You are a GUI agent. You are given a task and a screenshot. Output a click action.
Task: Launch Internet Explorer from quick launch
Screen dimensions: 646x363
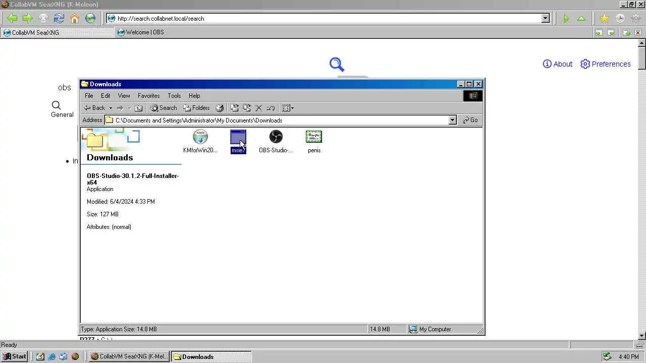click(52, 356)
